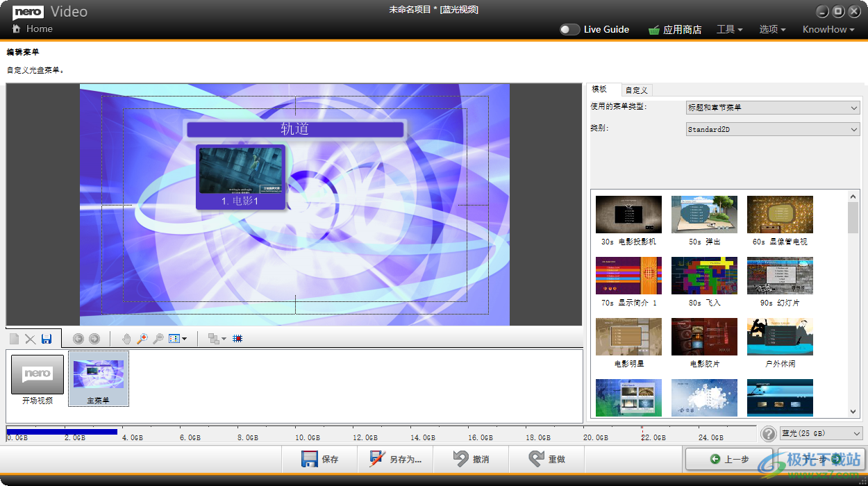Click the blue floppy save-template icon

[47, 339]
